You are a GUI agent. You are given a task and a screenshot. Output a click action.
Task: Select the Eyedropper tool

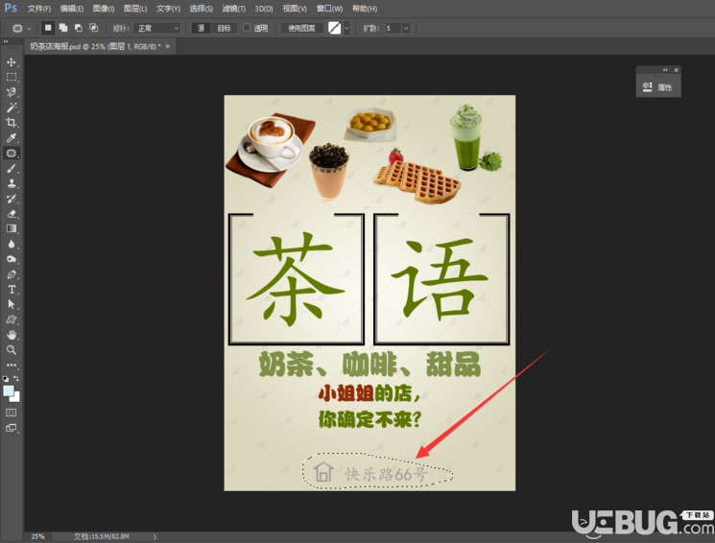coord(12,138)
